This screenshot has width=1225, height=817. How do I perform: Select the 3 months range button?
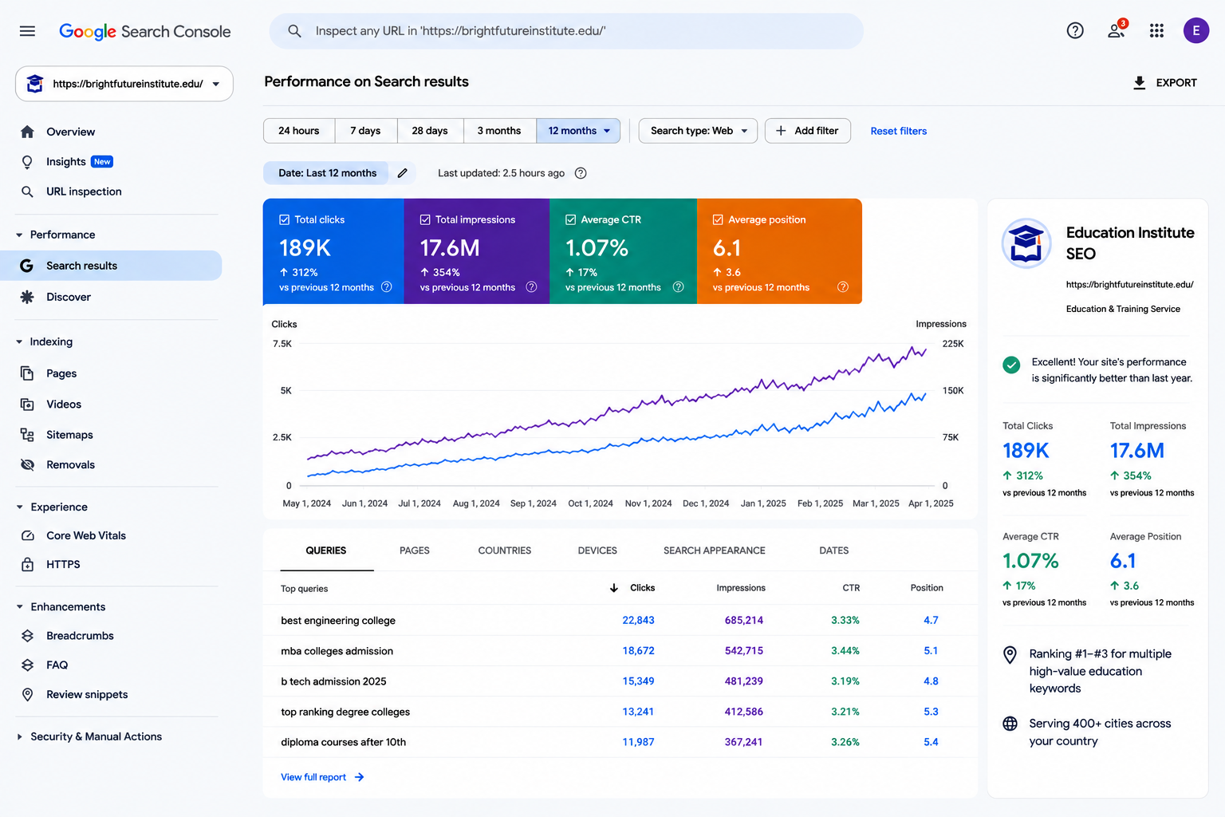coord(499,131)
